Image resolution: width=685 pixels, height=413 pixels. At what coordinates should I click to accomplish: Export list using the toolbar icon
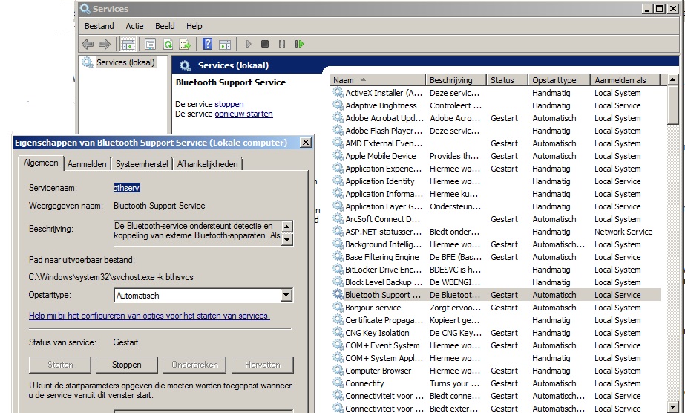pos(185,44)
